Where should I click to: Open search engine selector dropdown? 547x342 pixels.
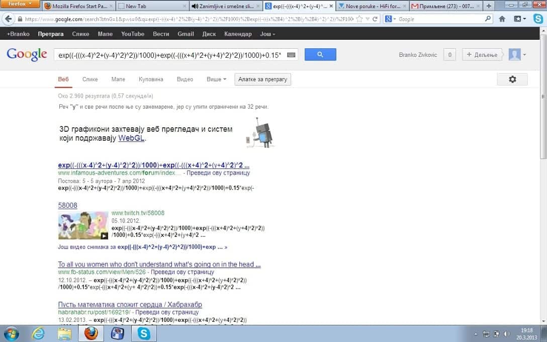(x=390, y=19)
